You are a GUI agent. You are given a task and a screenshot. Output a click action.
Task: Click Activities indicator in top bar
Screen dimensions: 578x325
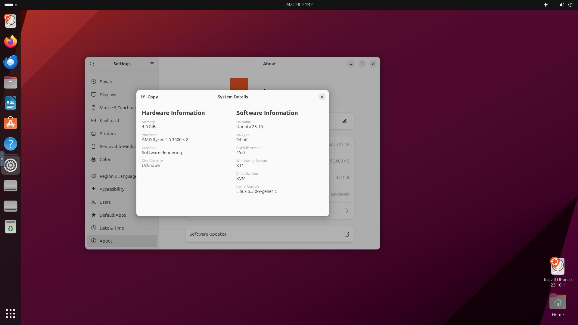pos(11,5)
